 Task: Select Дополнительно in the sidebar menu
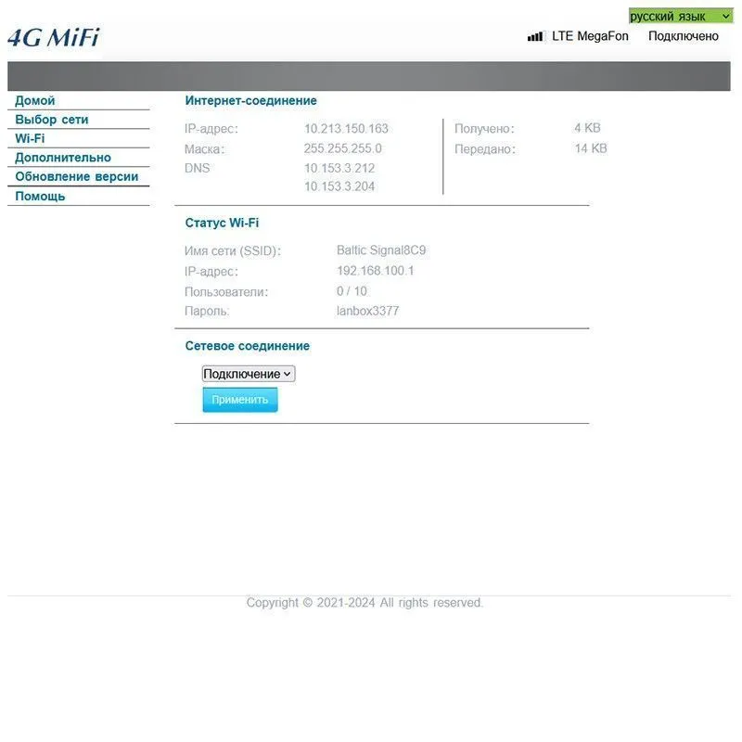pos(63,158)
